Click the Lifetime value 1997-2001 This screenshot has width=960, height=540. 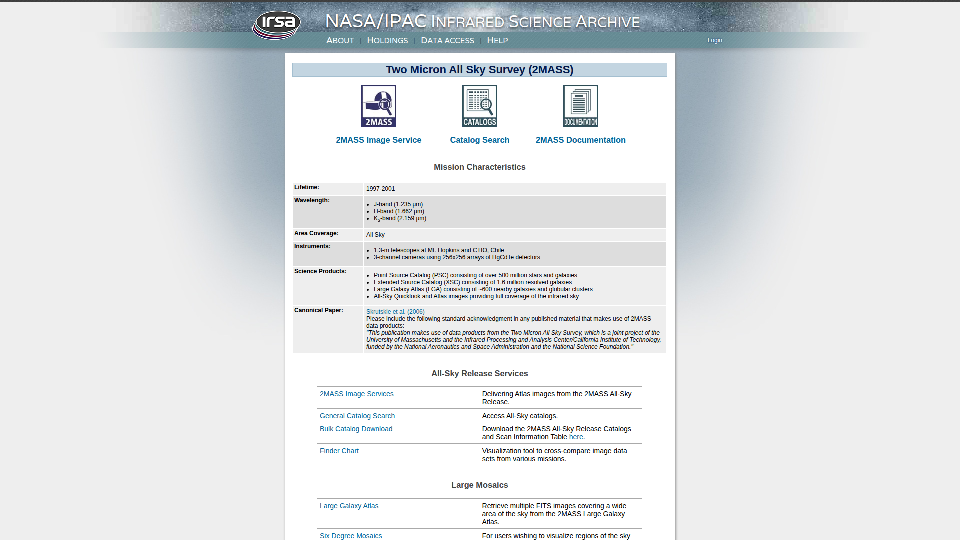pos(380,189)
